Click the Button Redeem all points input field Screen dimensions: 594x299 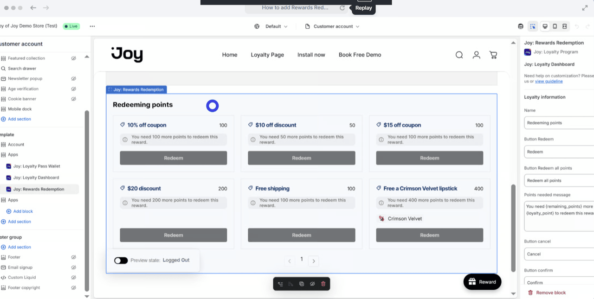point(559,180)
